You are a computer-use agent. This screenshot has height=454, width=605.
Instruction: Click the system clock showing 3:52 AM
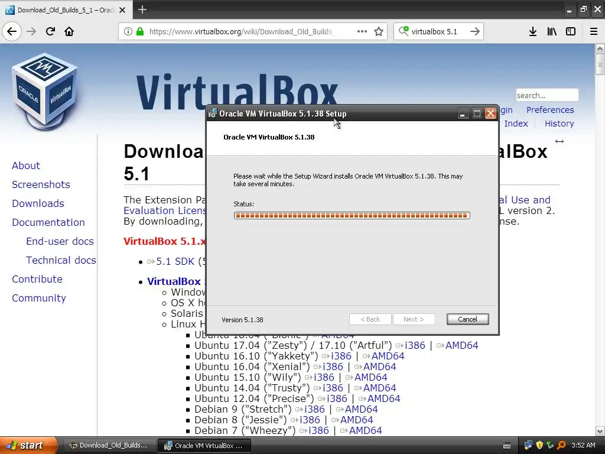[583, 445]
